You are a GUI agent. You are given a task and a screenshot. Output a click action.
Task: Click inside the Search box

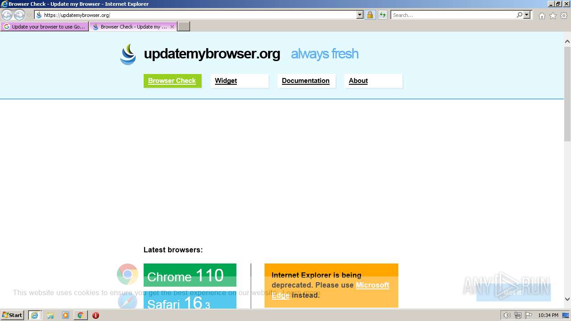[x=453, y=15]
